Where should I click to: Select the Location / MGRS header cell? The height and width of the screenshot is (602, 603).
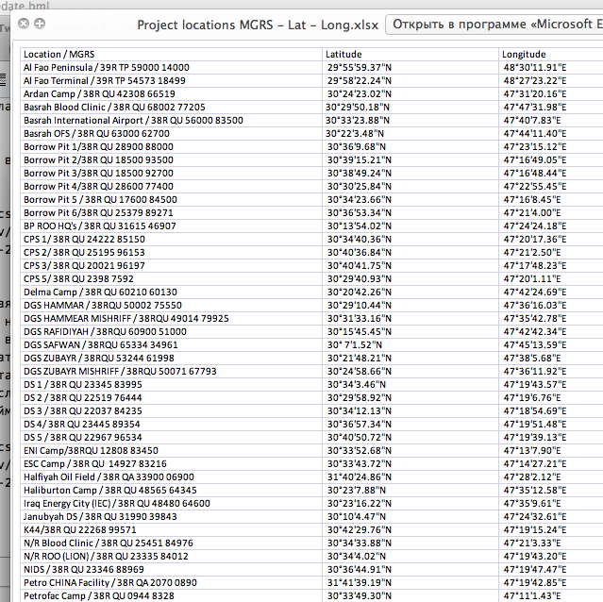pyautogui.click(x=171, y=54)
